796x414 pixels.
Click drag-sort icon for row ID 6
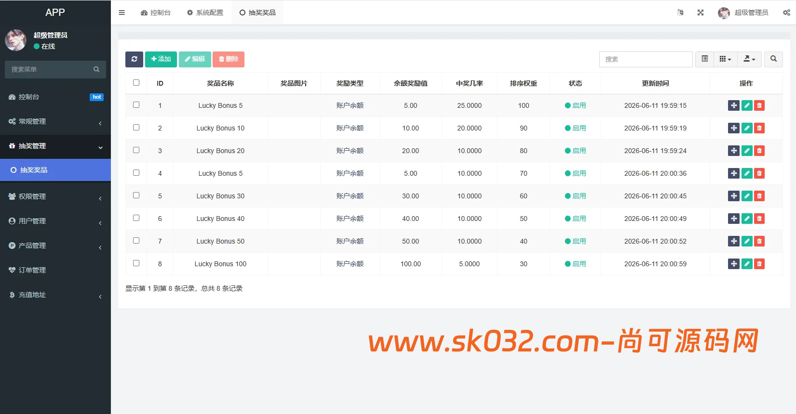point(734,219)
